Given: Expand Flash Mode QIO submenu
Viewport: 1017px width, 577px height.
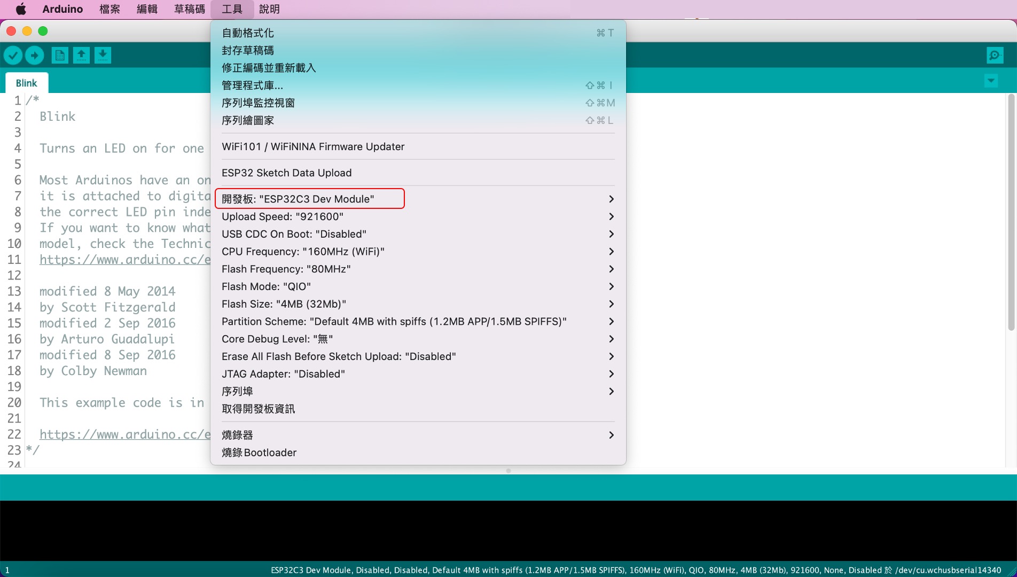Looking at the screenshot, I should tap(418, 286).
